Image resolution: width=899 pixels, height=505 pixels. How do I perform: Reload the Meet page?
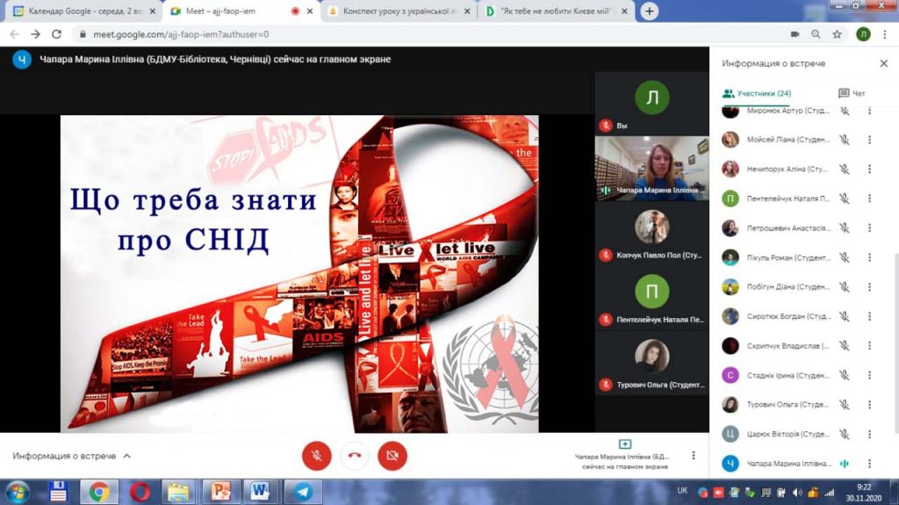coord(57,34)
